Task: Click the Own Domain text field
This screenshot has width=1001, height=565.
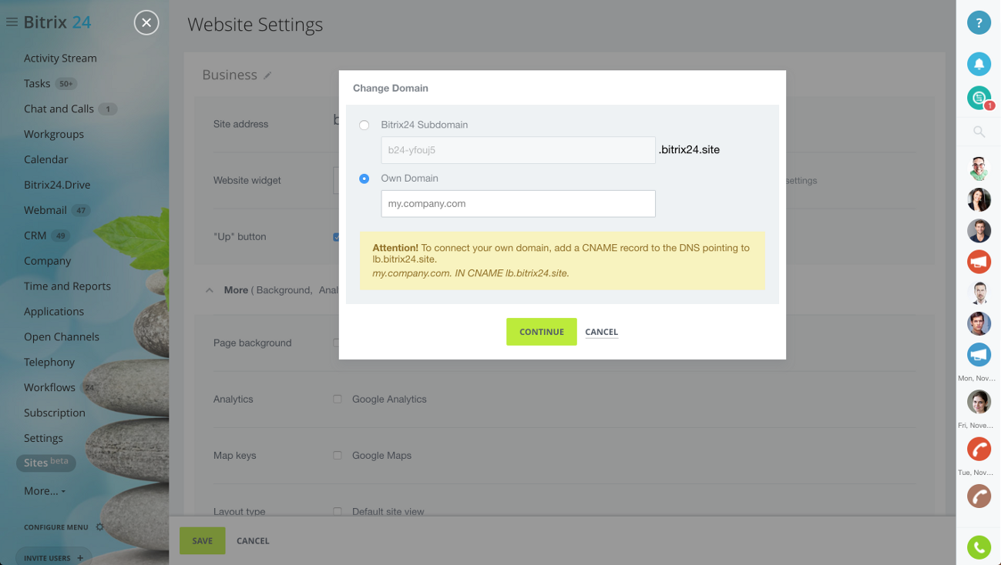Action: [518, 204]
